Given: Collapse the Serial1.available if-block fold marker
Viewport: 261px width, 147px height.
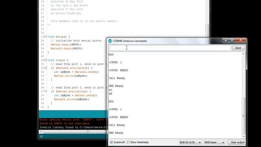Looking at the screenshot, I should [x=46, y=68].
